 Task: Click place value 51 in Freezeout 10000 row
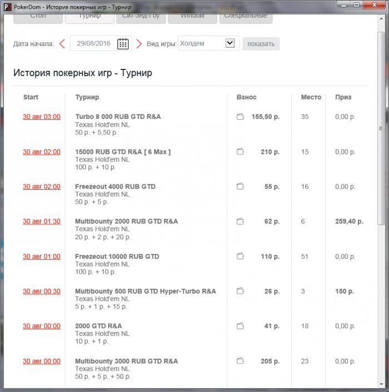[x=305, y=257]
